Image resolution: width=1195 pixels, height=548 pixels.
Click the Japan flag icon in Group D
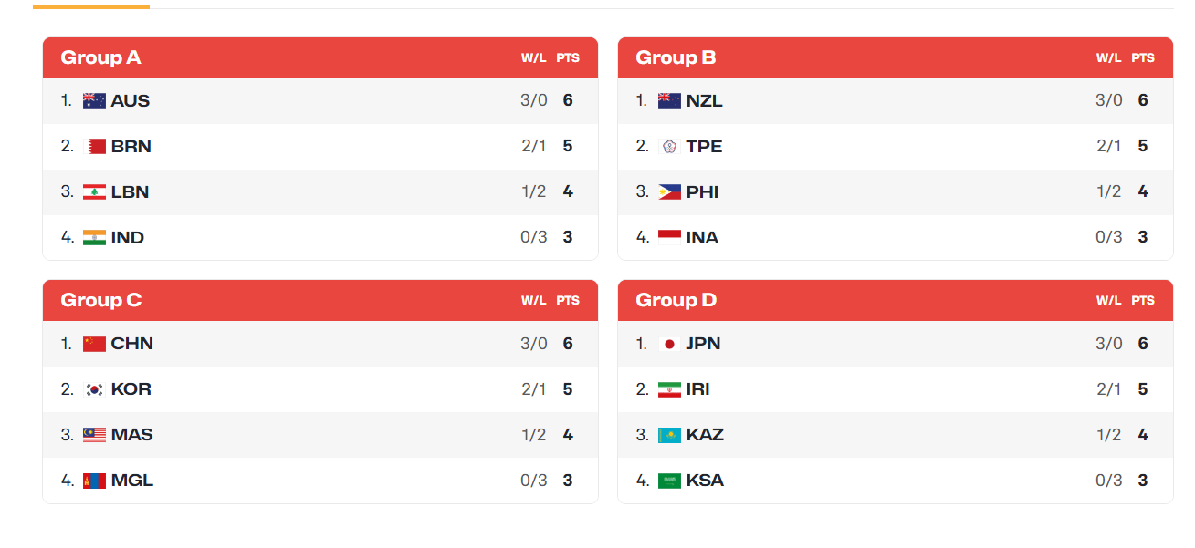669,344
